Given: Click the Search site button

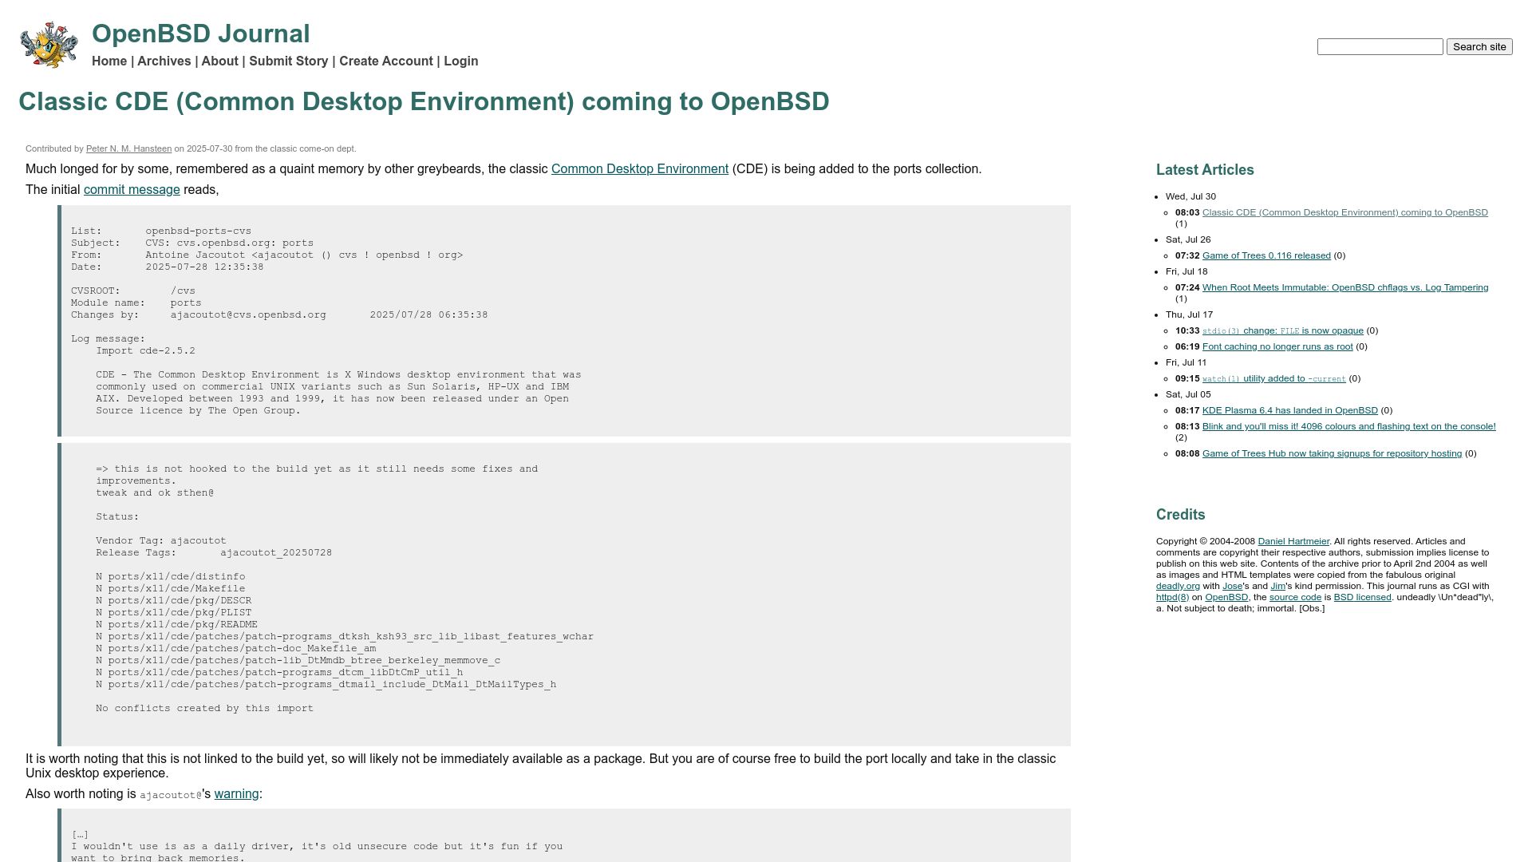Looking at the screenshot, I should 1479,47.
